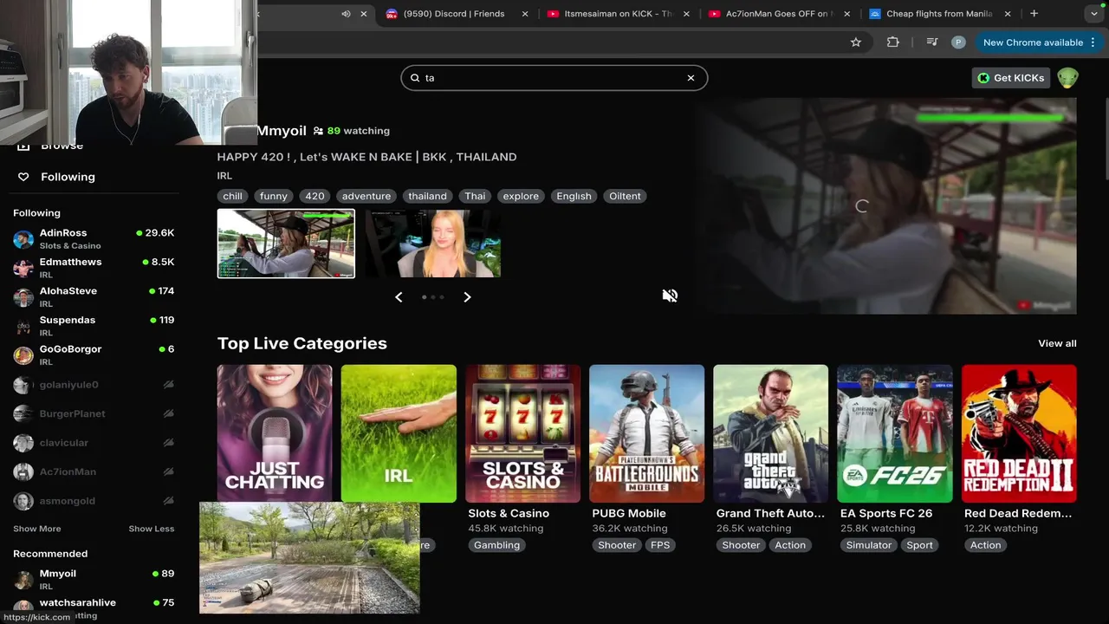The height and width of the screenshot is (624, 1109).
Task: Select blonde streamer featured thumbnail
Action: pos(432,244)
